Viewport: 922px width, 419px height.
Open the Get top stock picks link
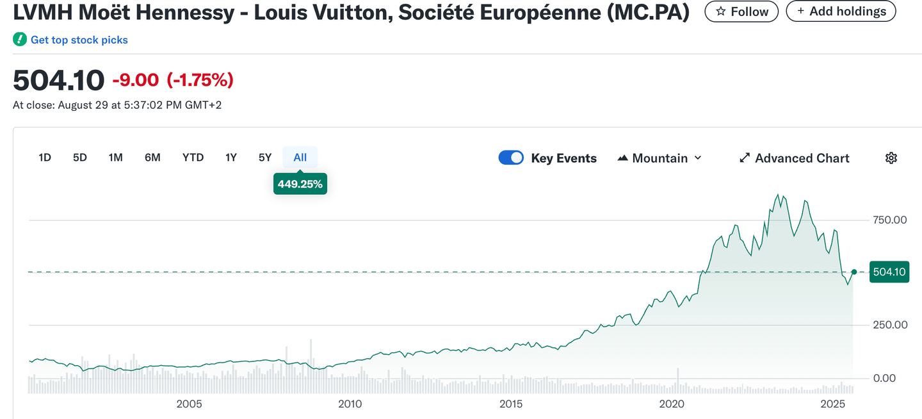click(x=79, y=40)
